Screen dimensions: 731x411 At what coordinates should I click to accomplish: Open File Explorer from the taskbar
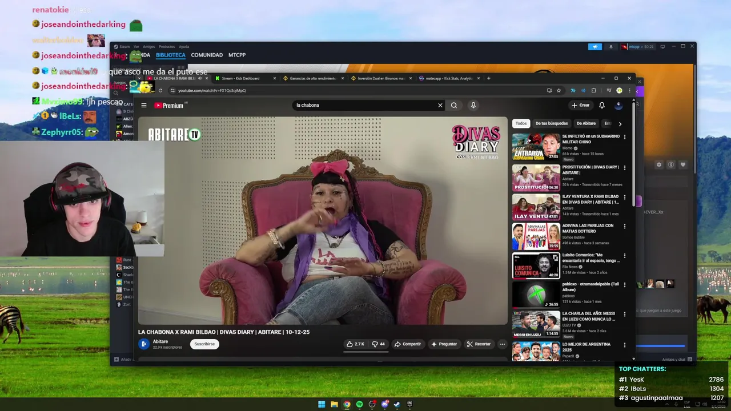[334, 404]
